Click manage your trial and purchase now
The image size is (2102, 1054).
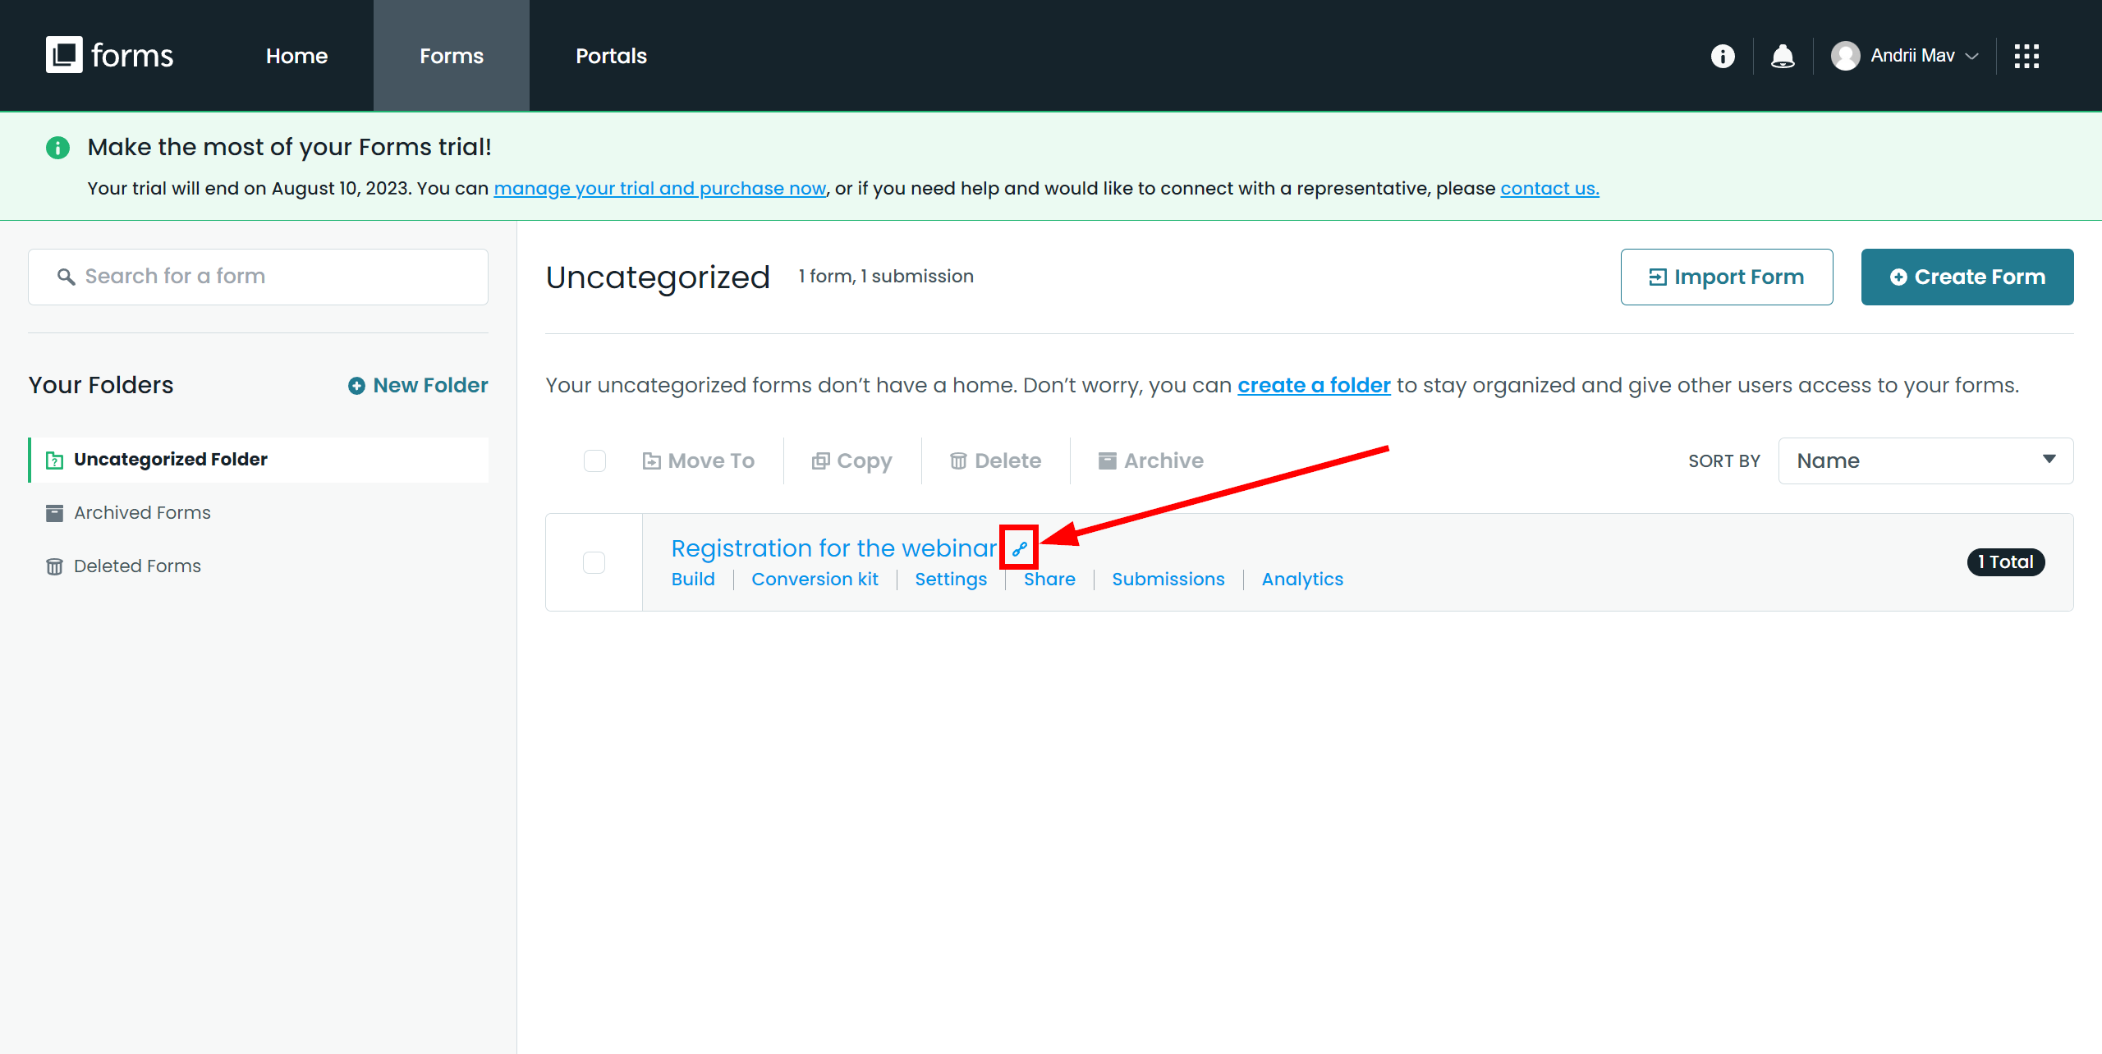point(659,188)
